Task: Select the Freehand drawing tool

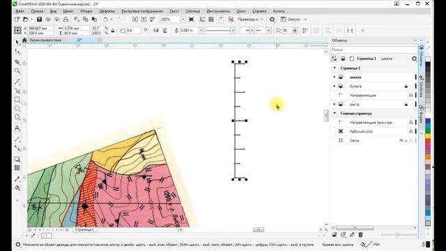Action: 17,82
